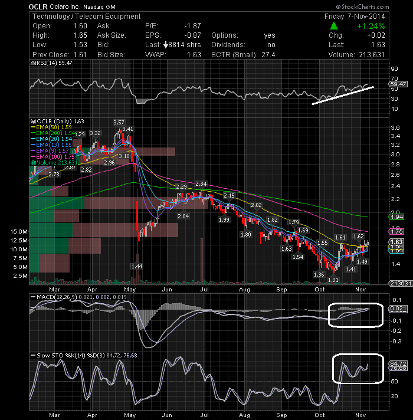This screenshot has width=413, height=420.
Task: Click the 3.41 price label near May
Action: (128, 129)
